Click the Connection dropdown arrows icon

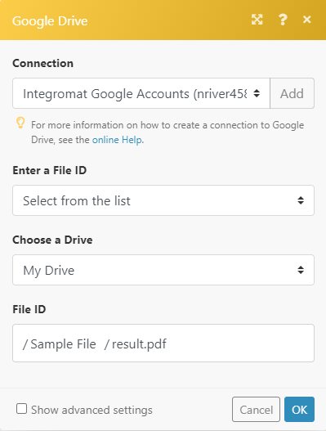257,93
